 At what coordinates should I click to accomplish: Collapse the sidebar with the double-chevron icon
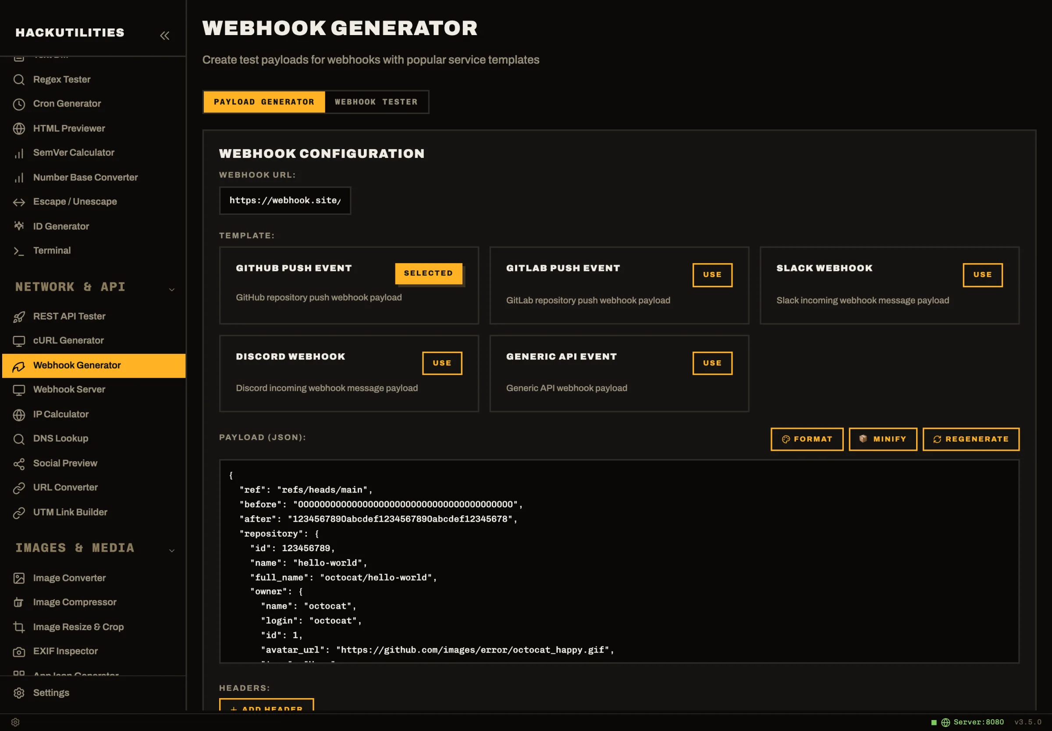165,35
